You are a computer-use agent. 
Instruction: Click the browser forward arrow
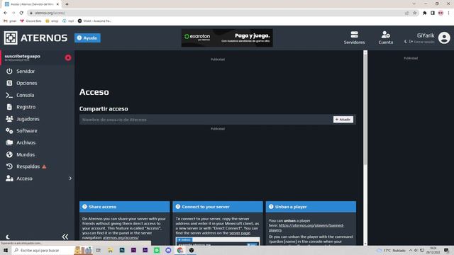tap(13, 13)
